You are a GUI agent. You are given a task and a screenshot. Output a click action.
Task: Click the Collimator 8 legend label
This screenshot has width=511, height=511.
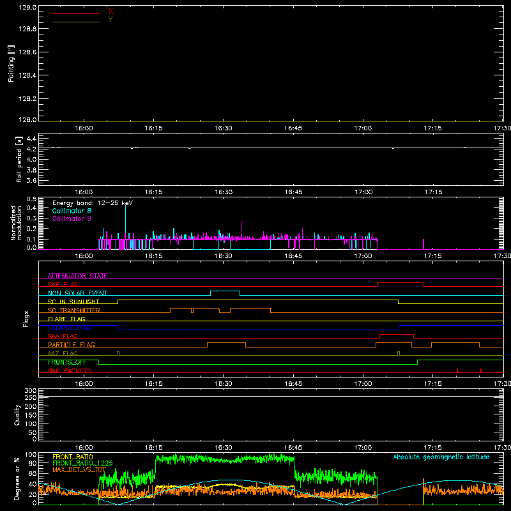72,211
